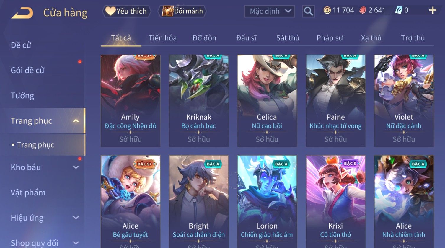Open the Vật phẩm sidebar item
This screenshot has height=248, width=445.
[x=28, y=193]
